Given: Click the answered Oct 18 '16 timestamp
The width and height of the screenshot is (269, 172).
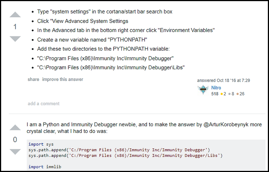Looking at the screenshot, I should coord(223,80).
